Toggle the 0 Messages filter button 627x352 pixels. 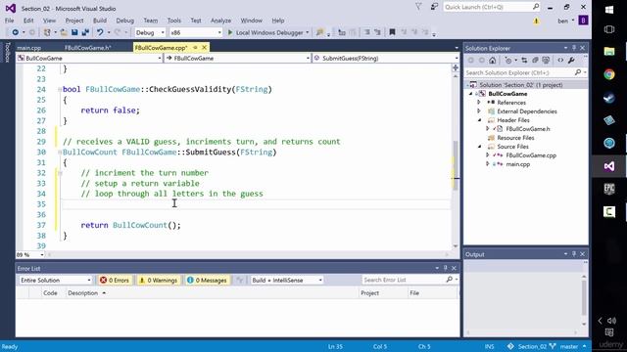coord(207,281)
